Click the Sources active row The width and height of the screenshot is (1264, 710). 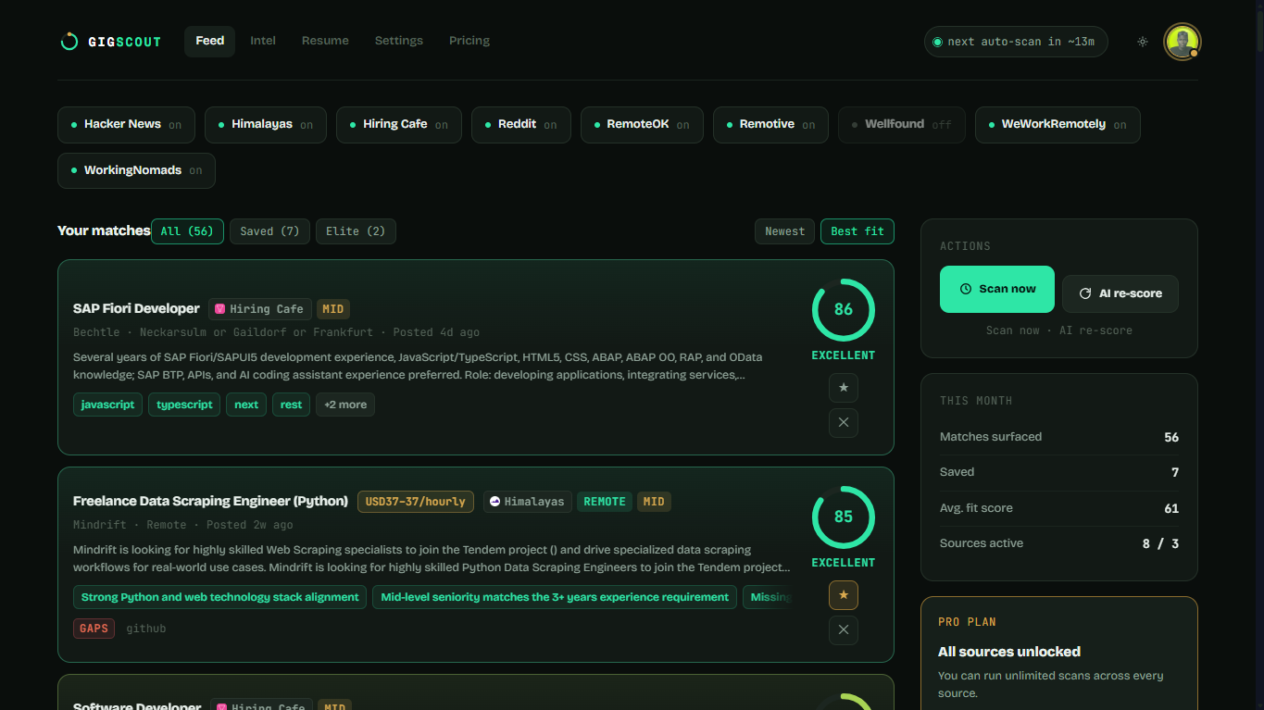(1059, 543)
